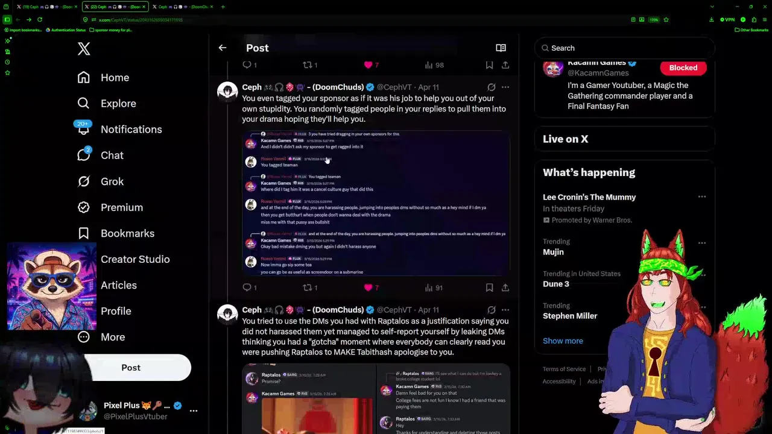Viewport: 772px width, 434px height.
Task: Open account menu dots beside Pixel Plus
Action: click(194, 410)
